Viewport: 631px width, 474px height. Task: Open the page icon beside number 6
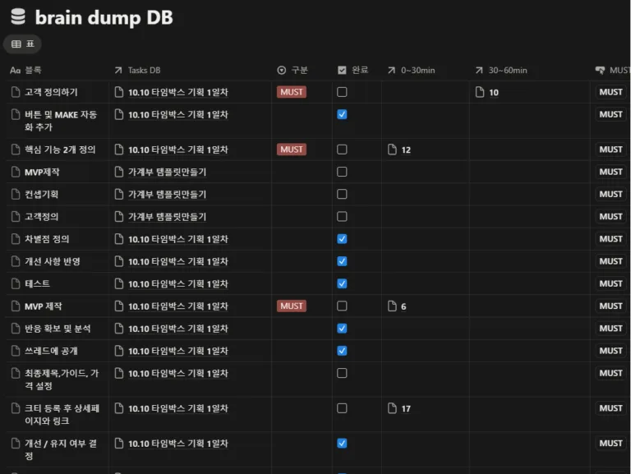393,306
